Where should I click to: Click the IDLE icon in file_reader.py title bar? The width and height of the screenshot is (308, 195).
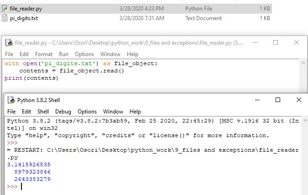[x=9, y=42]
